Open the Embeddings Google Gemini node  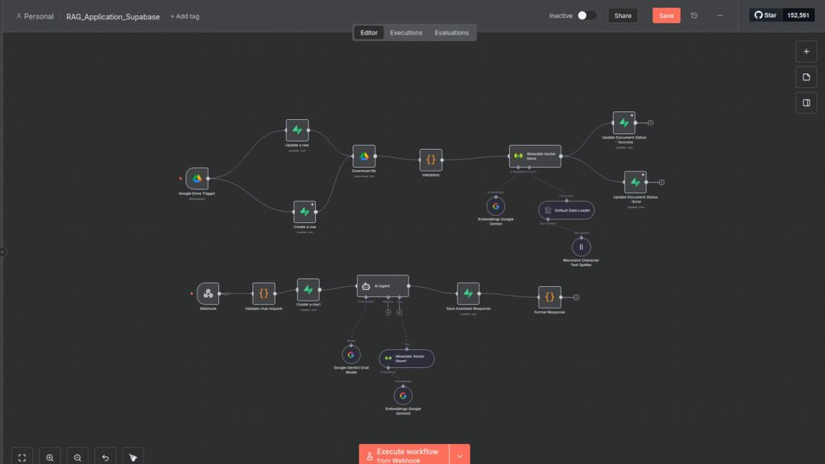click(495, 206)
